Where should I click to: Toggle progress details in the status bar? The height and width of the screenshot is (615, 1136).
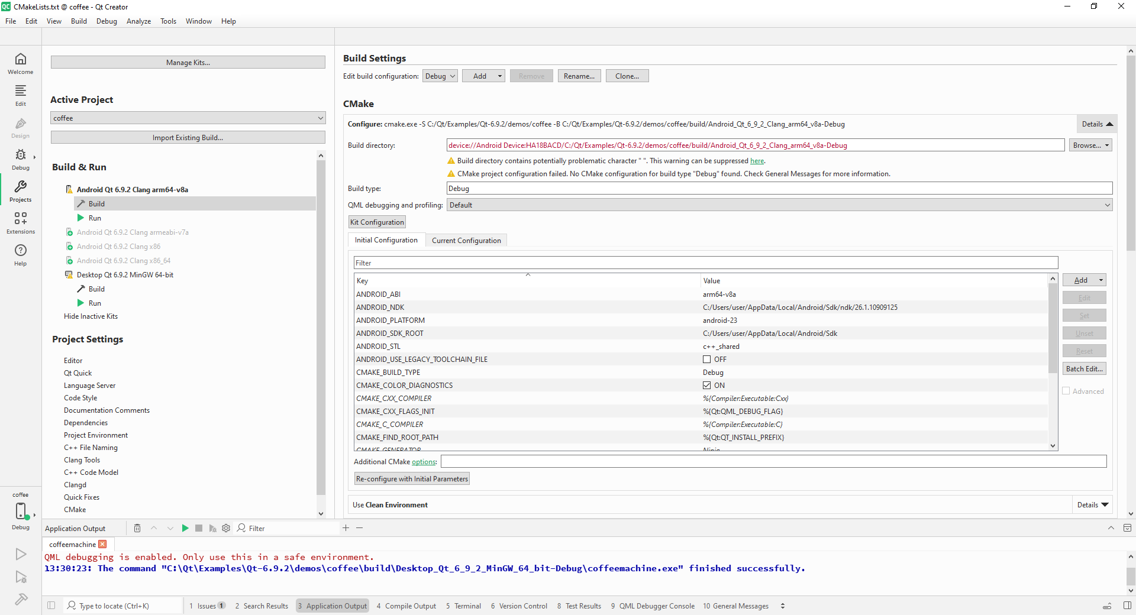[x=1107, y=606]
